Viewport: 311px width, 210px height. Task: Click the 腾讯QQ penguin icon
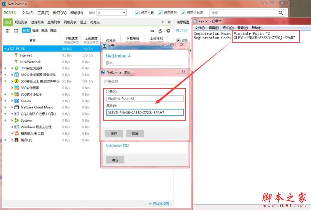(17, 140)
